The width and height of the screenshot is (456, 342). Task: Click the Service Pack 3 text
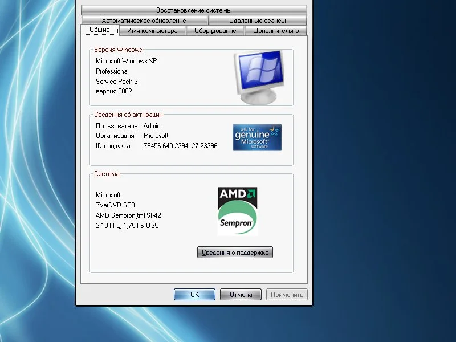click(x=117, y=82)
